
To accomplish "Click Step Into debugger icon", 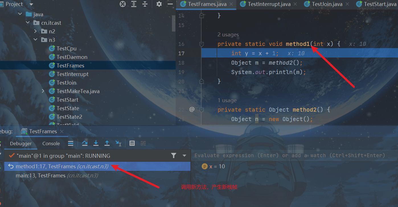I will [x=96, y=143].
